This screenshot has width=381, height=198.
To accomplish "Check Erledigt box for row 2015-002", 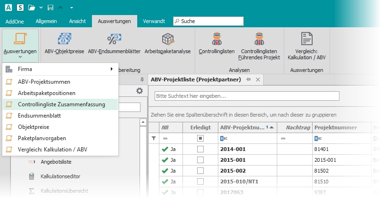I will (x=200, y=170).
